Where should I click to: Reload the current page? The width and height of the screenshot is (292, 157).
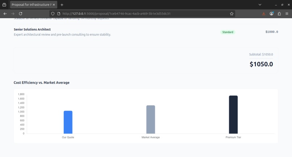[x=21, y=14]
